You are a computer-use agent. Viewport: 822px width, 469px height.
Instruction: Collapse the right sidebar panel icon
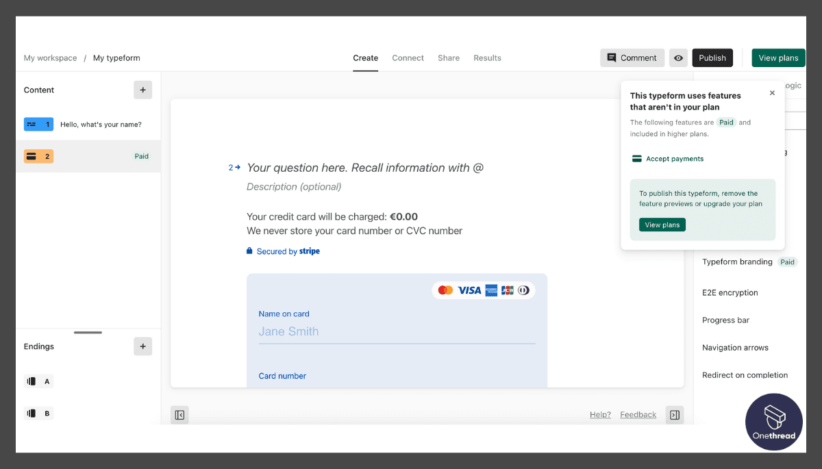[675, 415]
